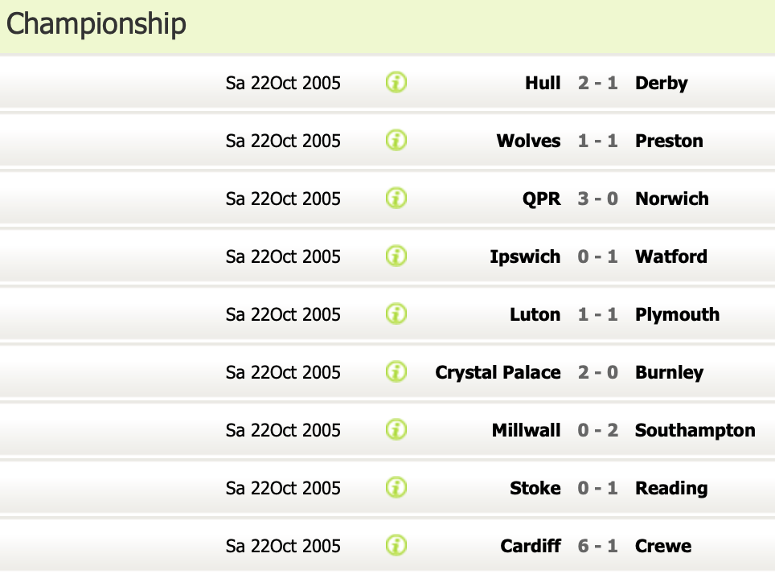Image resolution: width=775 pixels, height=574 pixels.
Task: Open the Southampton team link
Action: 695,430
